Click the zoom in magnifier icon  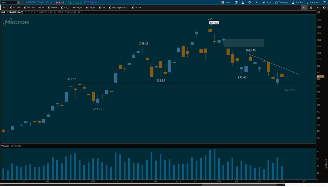coord(291,185)
